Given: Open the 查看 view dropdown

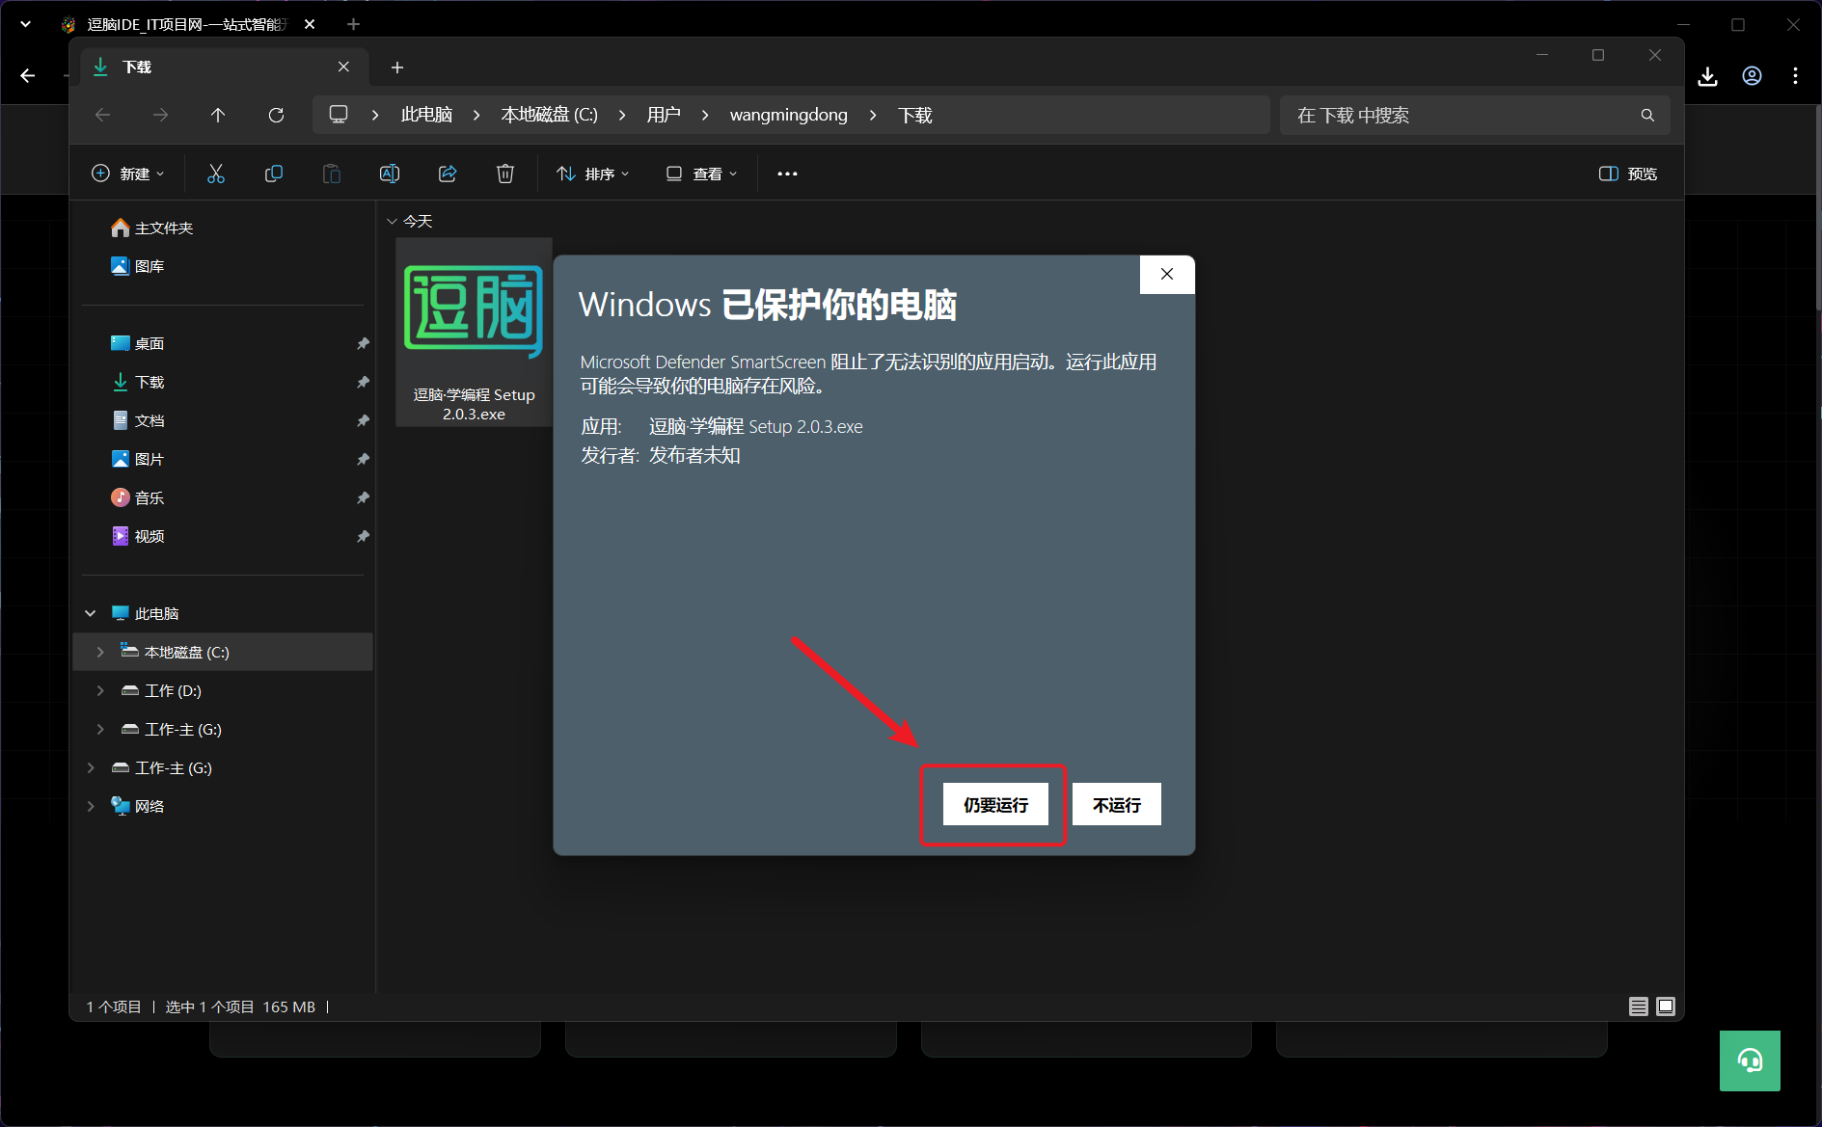Looking at the screenshot, I should (x=701, y=174).
